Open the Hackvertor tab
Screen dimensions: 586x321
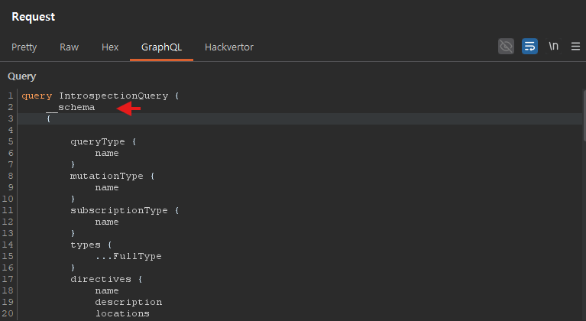229,47
